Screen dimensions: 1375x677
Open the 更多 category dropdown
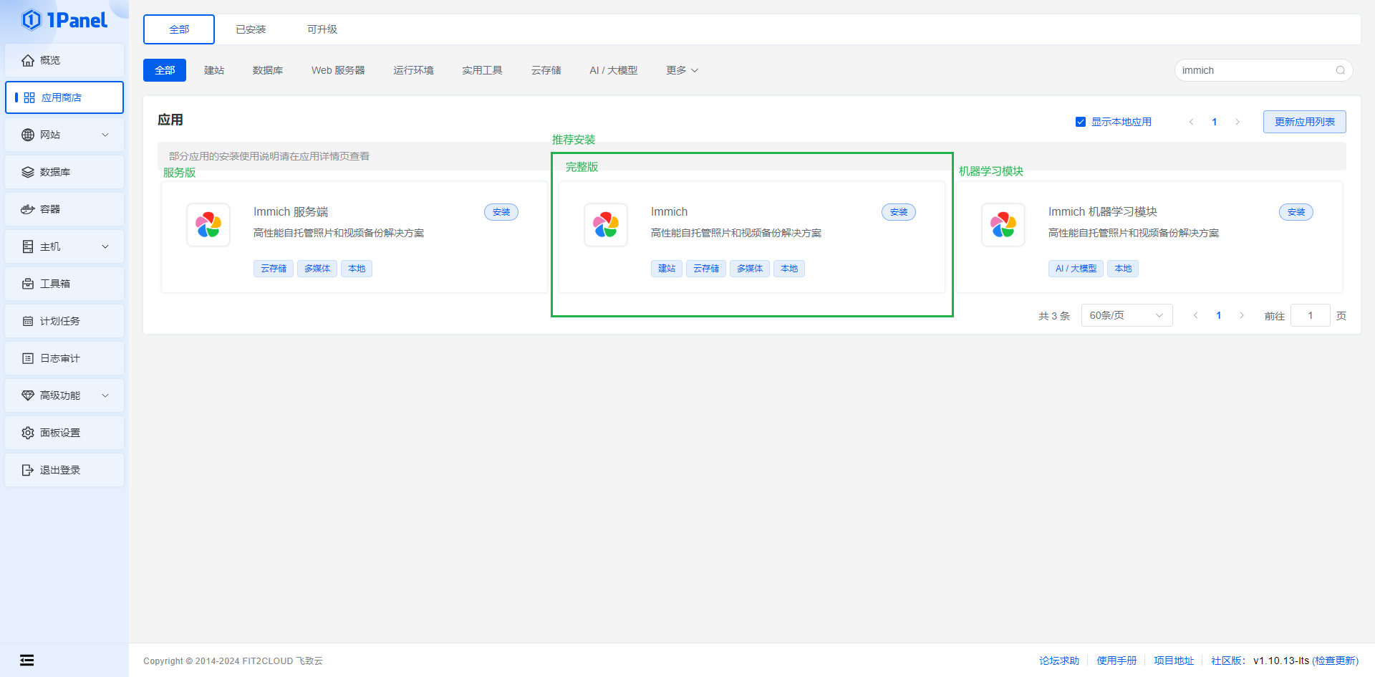(682, 70)
